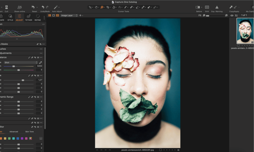Click the tools panel vertical scrollbar
This screenshot has width=254, height=152.
(45, 88)
